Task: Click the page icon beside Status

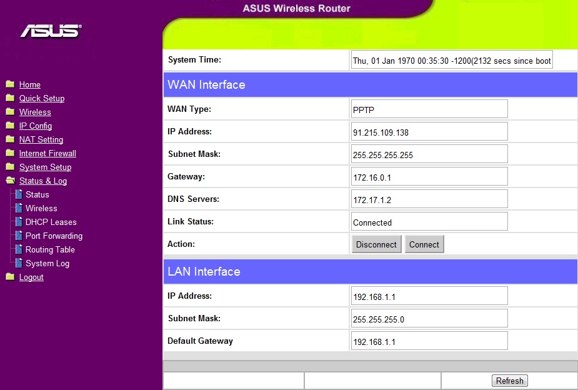Action: [x=19, y=194]
